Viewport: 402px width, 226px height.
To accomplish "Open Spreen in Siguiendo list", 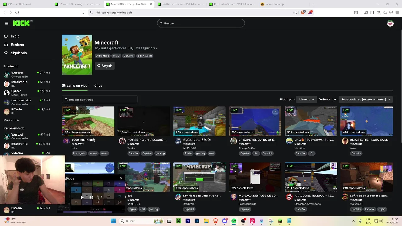I will pyautogui.click(x=27, y=93).
